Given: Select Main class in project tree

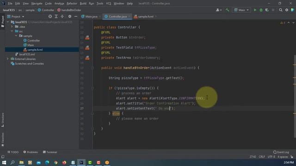Looking at the screenshot, I should pyautogui.click(x=31, y=45).
